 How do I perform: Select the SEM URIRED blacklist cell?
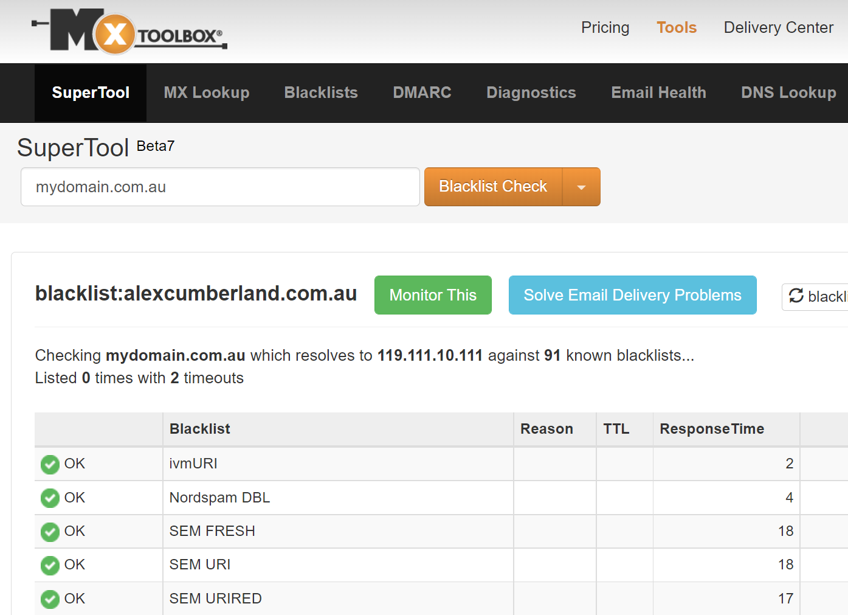(338, 599)
